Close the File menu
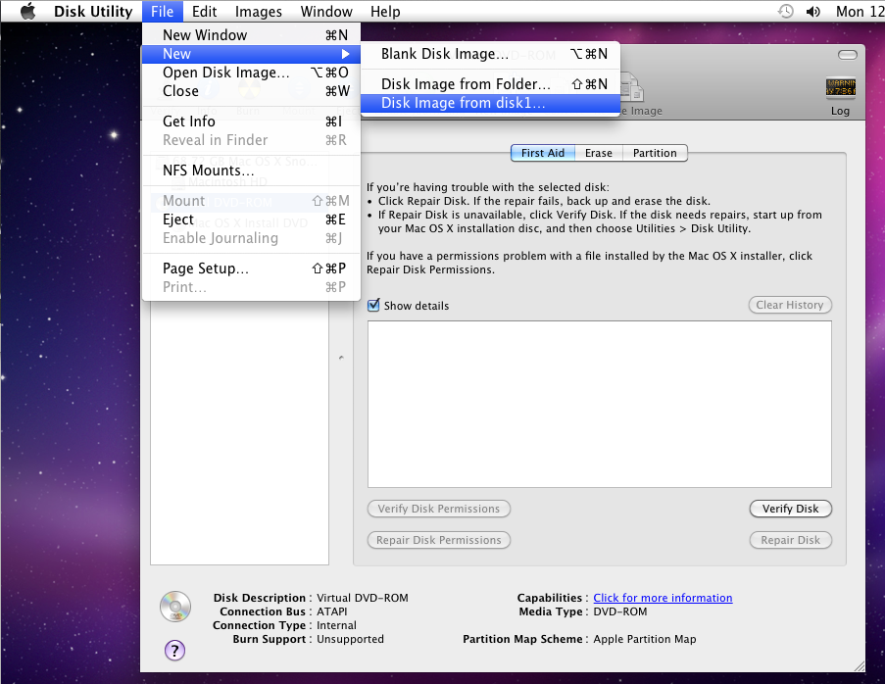The width and height of the screenshot is (885, 684). tap(162, 12)
